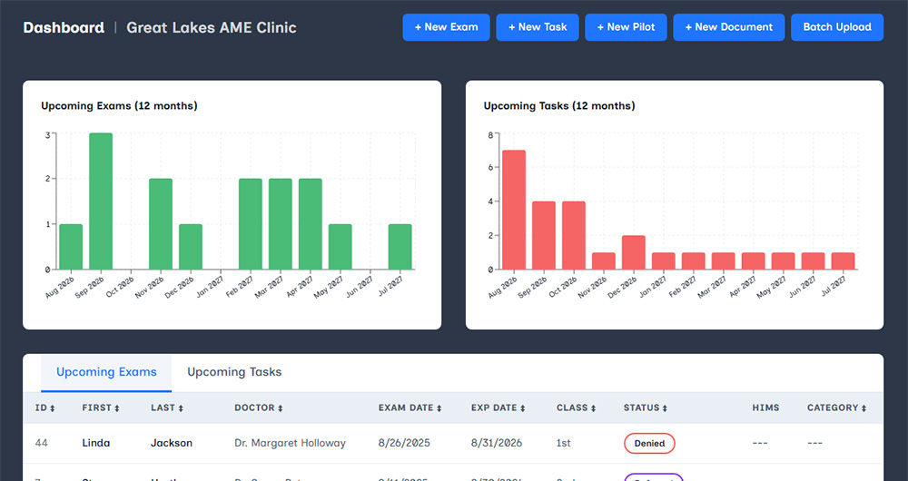Select the Aug 2026 red tasks bar
The width and height of the screenshot is (908, 481).
tap(514, 211)
